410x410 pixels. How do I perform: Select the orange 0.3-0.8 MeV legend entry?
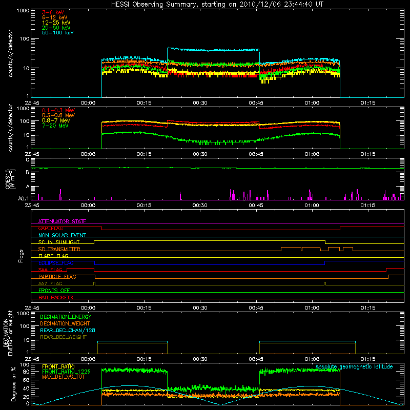coord(58,115)
